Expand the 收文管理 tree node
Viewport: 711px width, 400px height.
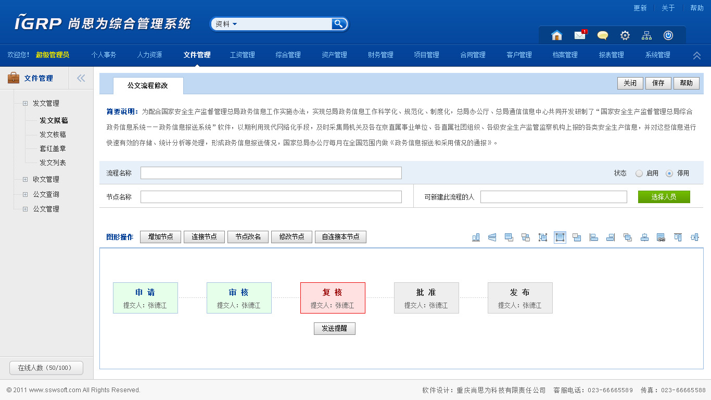25,179
